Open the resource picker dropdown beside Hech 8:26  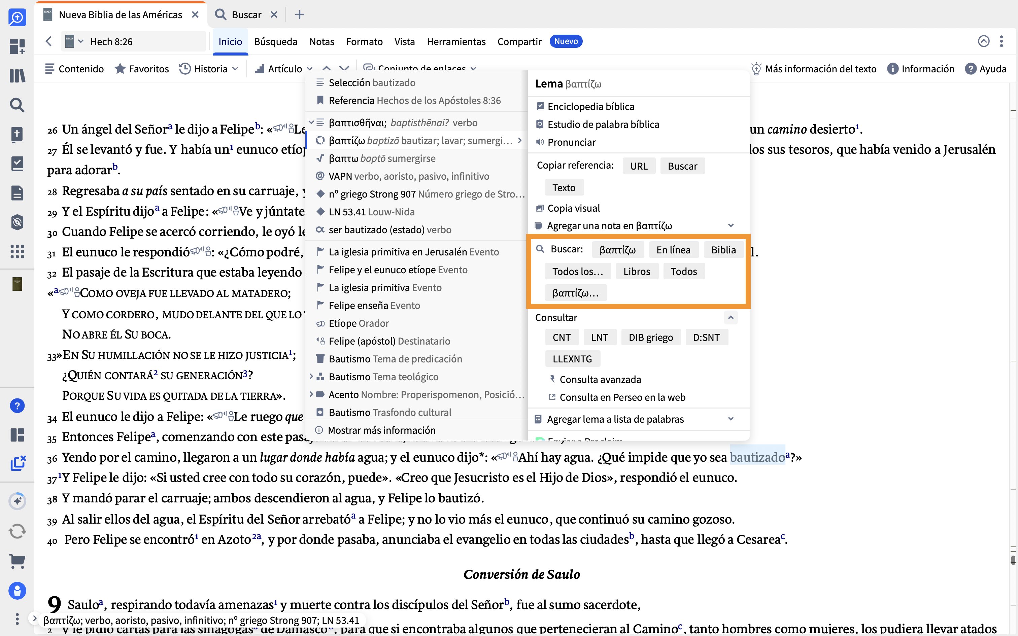pos(74,41)
